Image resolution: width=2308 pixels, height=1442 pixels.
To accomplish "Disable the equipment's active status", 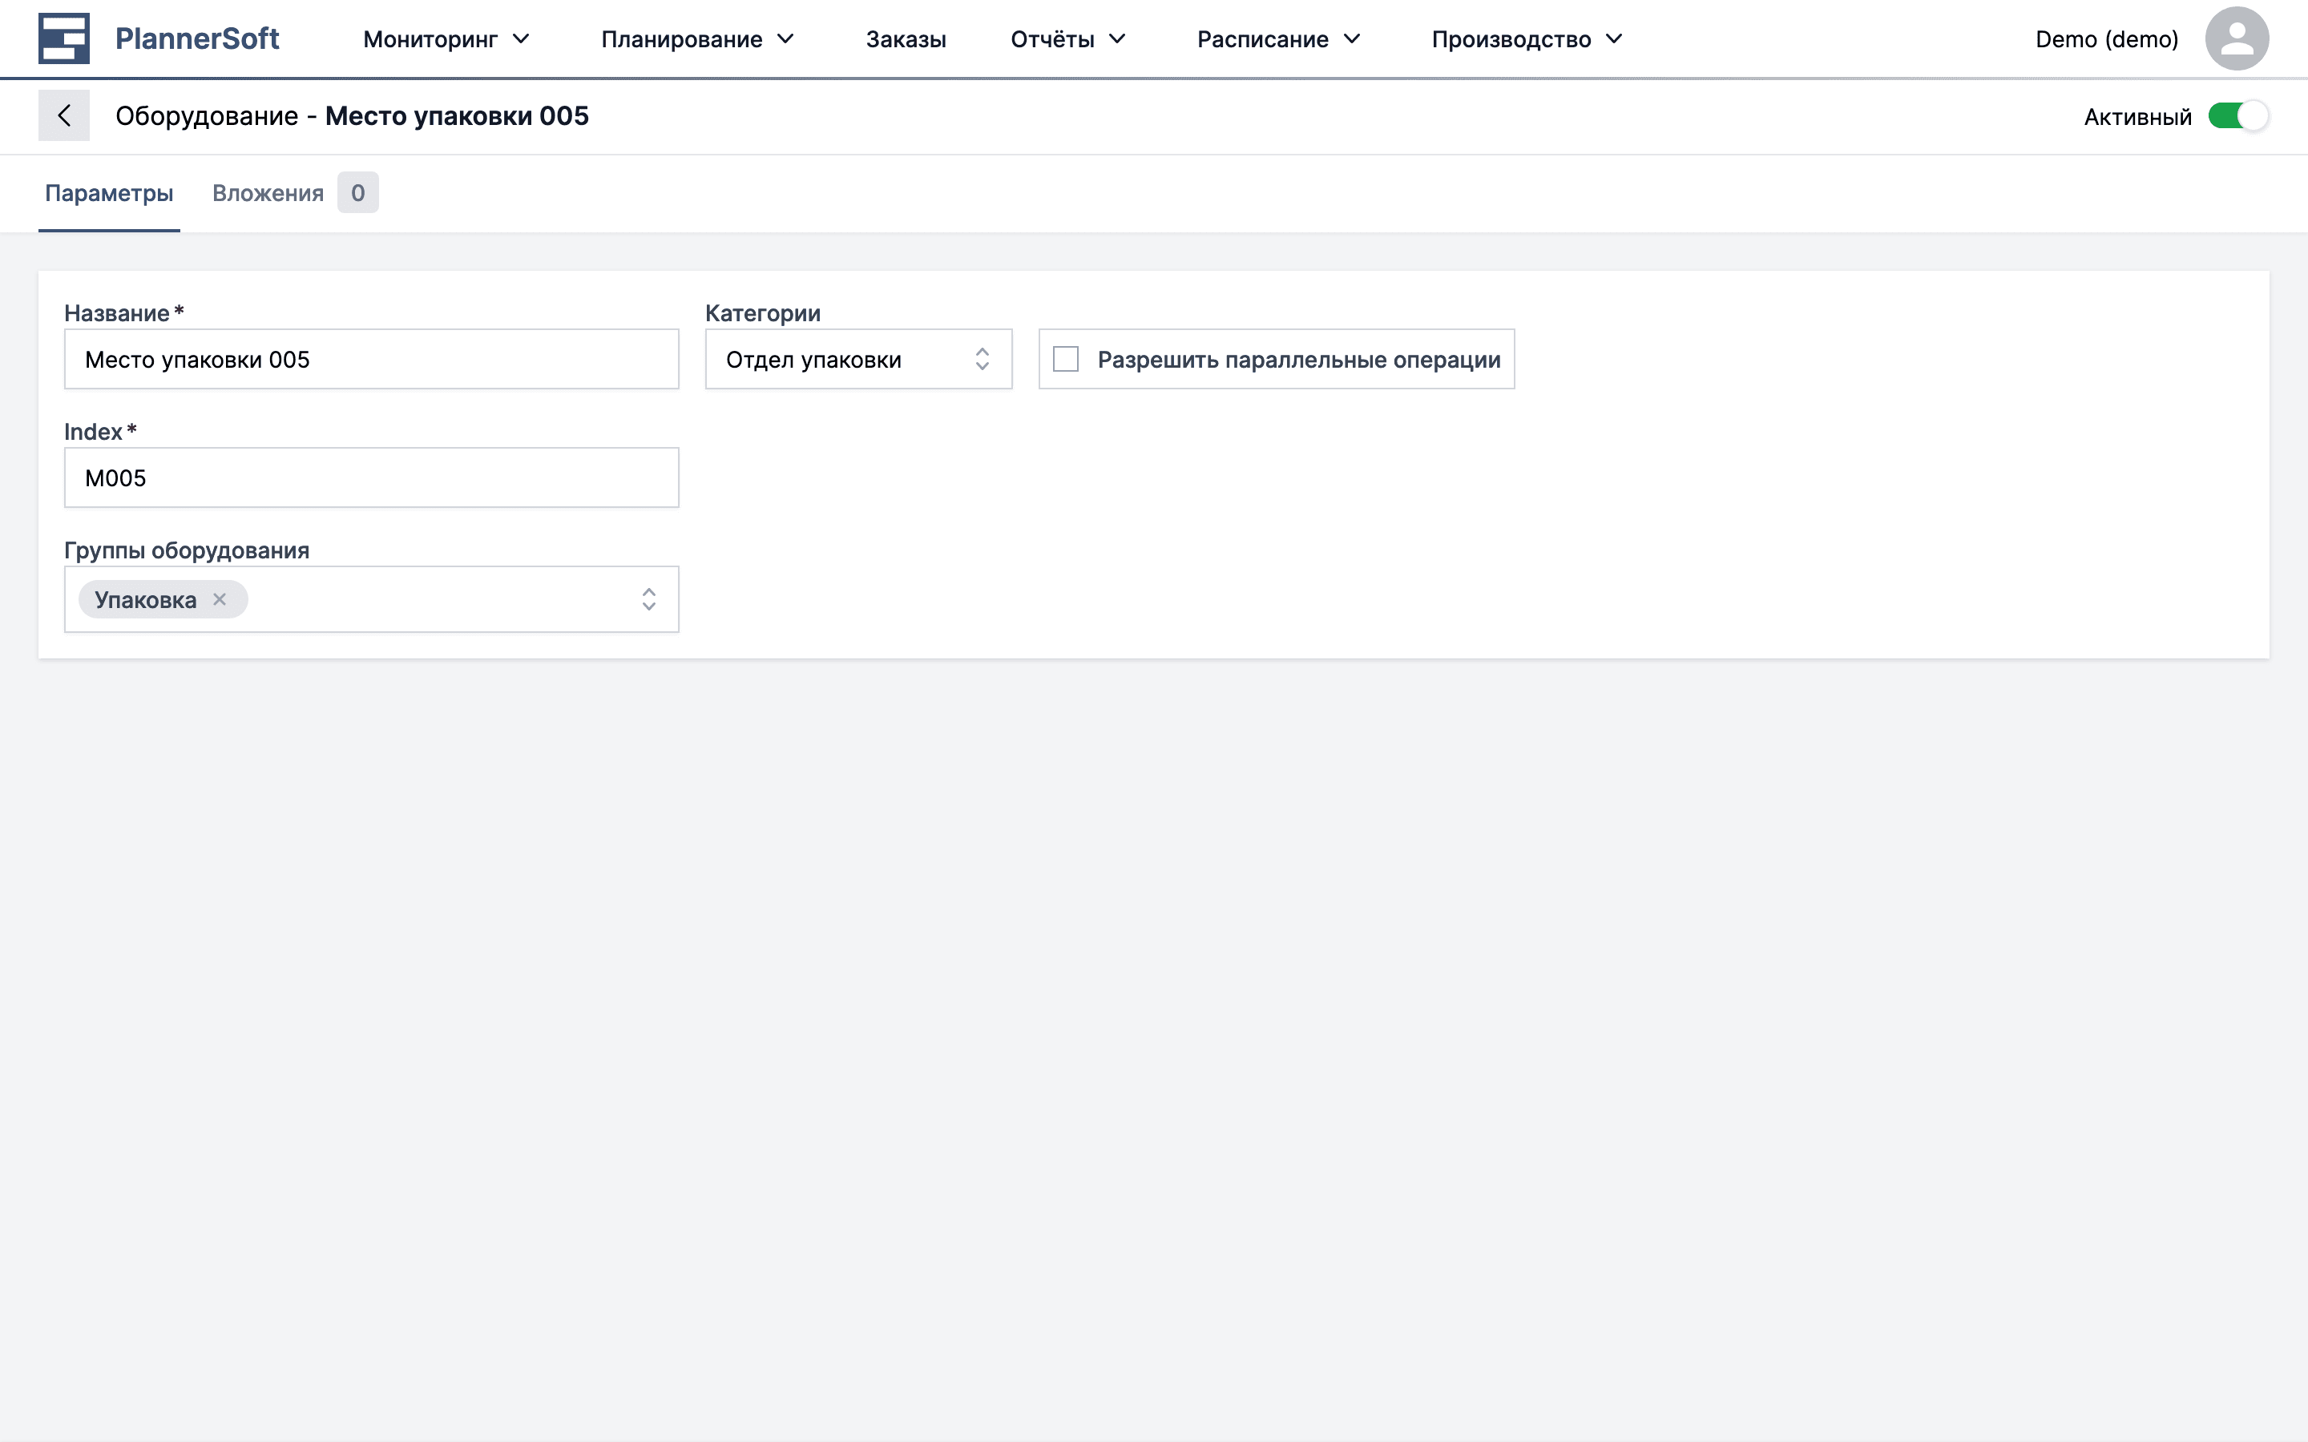I will tap(2238, 115).
